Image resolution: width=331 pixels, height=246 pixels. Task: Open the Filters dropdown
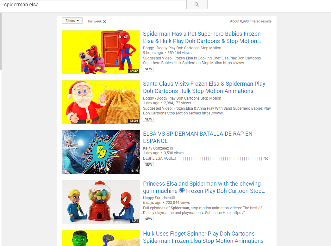click(x=72, y=21)
